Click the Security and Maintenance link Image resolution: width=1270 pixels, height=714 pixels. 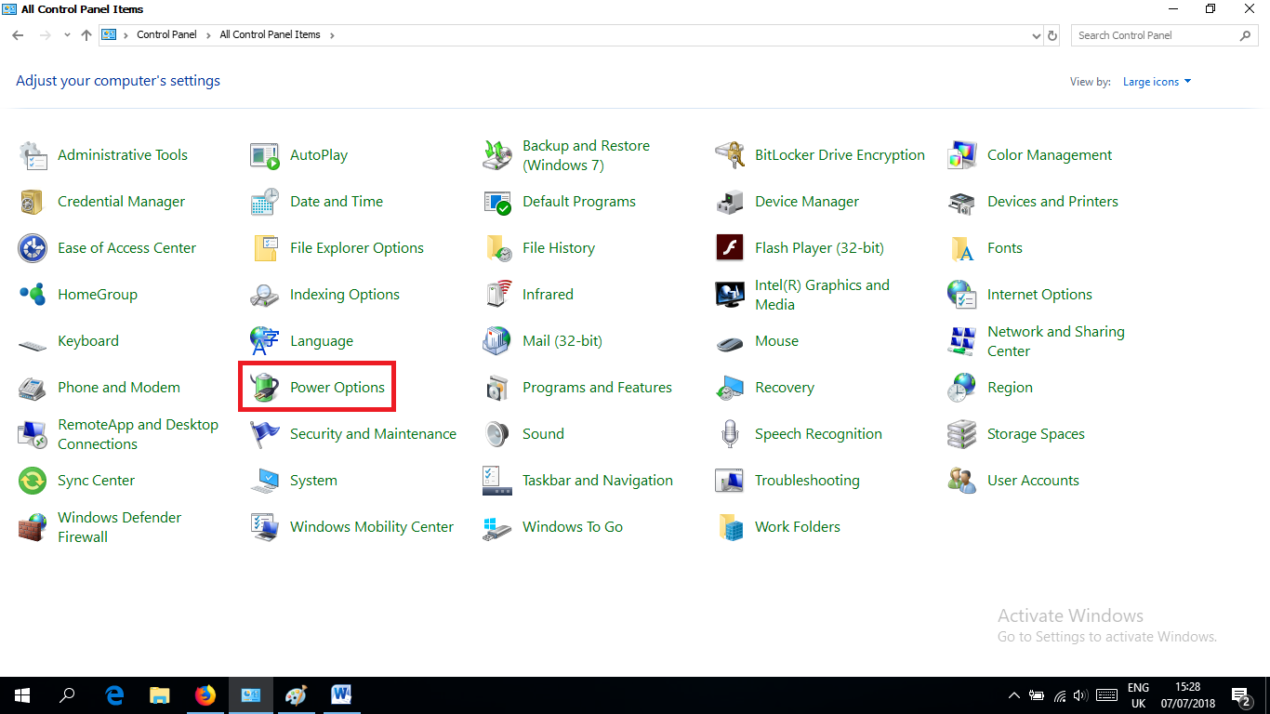pos(373,434)
